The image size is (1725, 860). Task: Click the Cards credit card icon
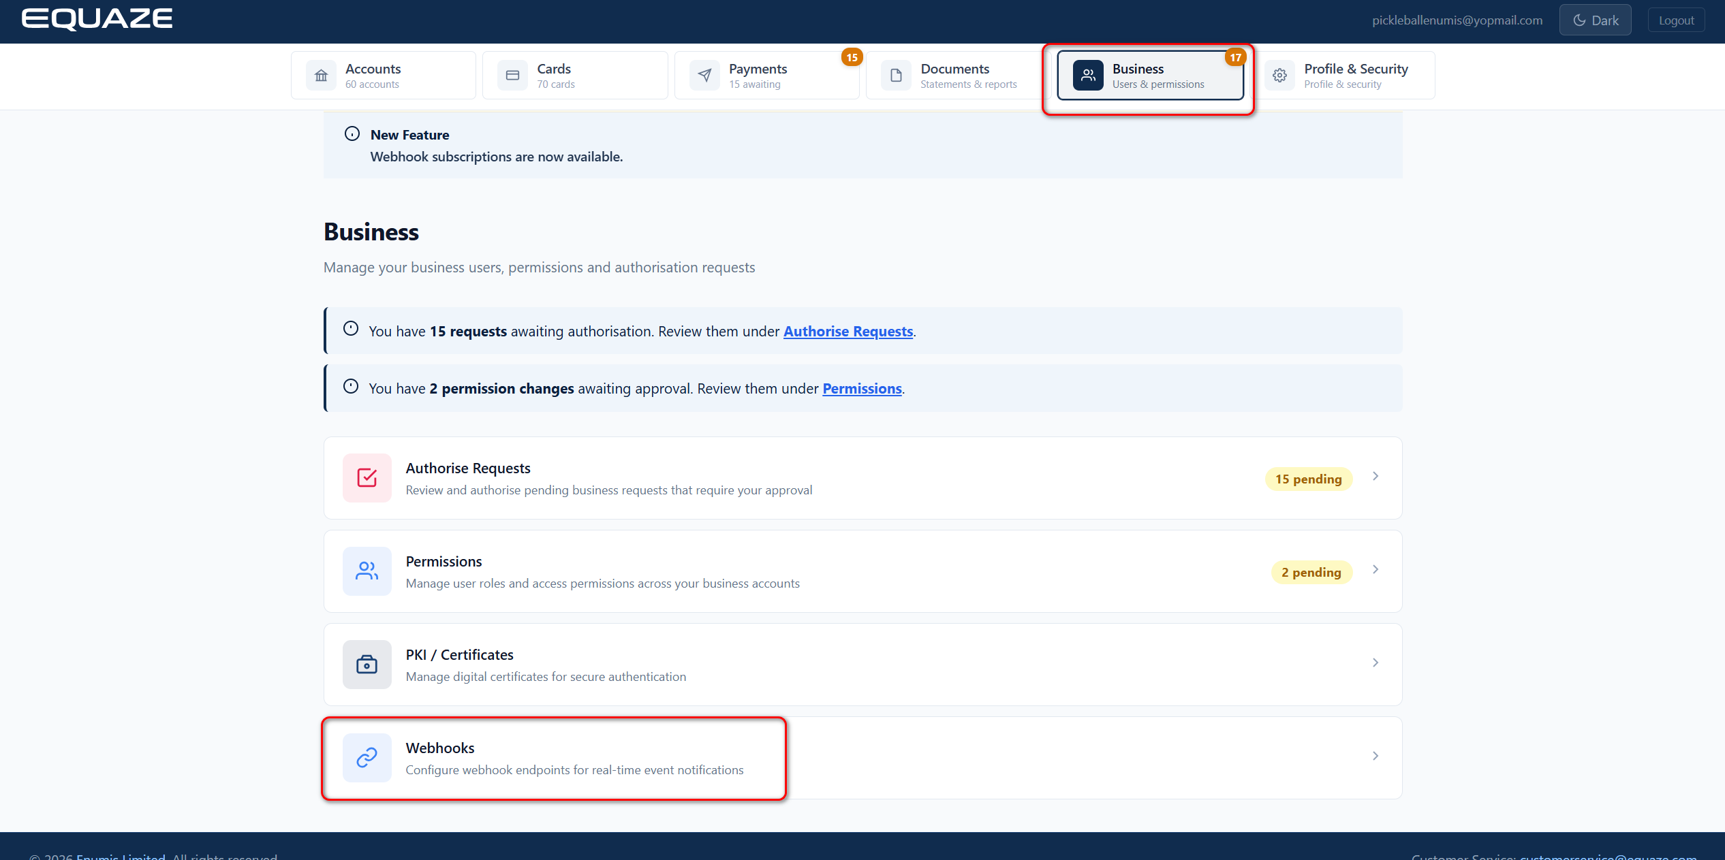[512, 76]
